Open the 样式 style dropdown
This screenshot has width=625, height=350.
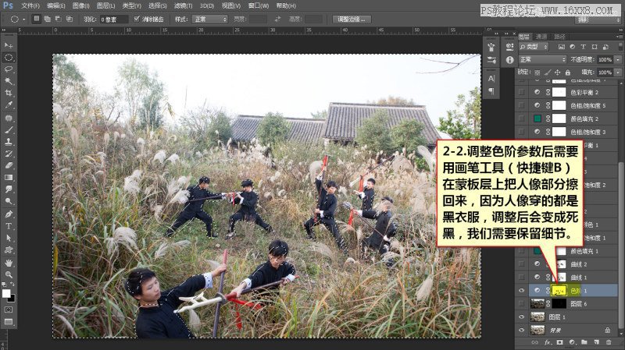point(209,19)
